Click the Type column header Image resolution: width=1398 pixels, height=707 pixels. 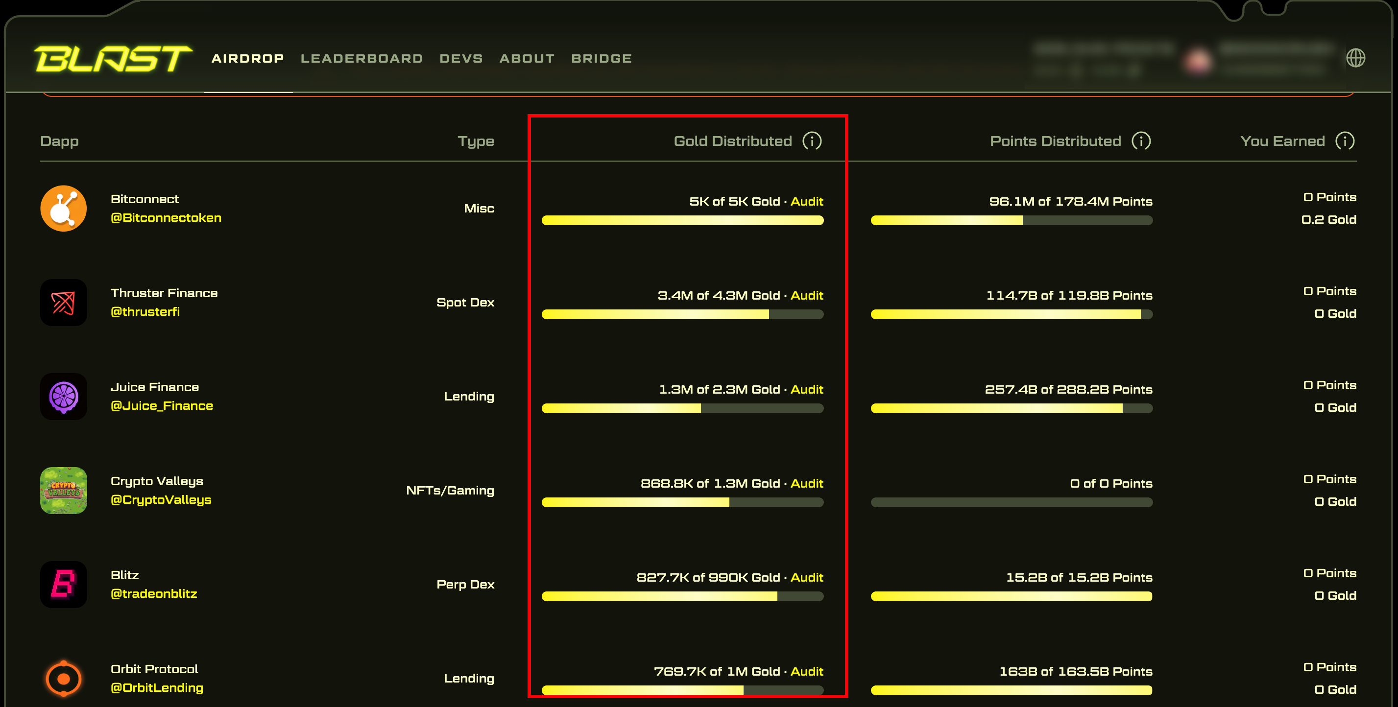click(x=476, y=141)
